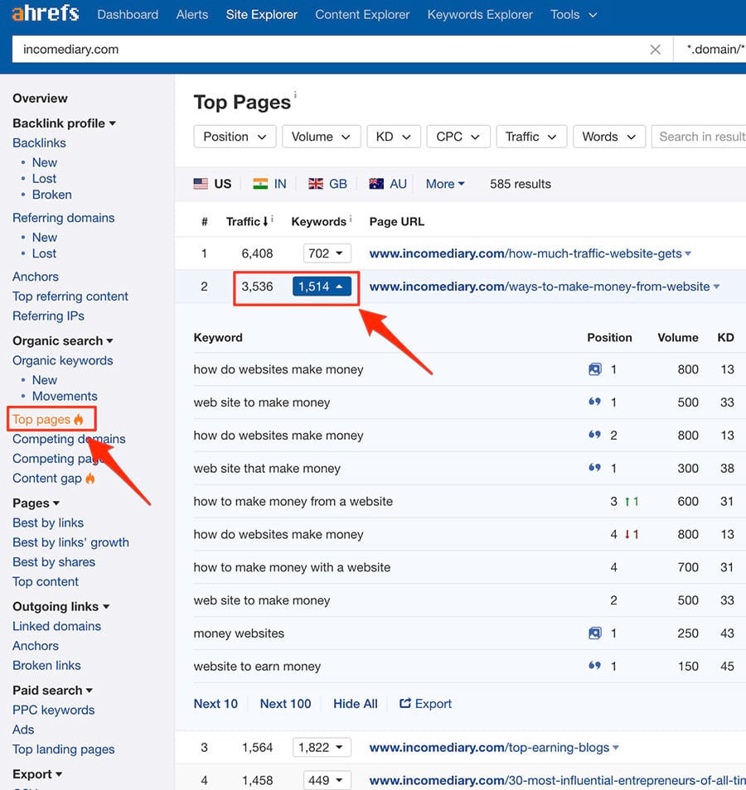Open the Position filter dropdown

[x=235, y=137]
